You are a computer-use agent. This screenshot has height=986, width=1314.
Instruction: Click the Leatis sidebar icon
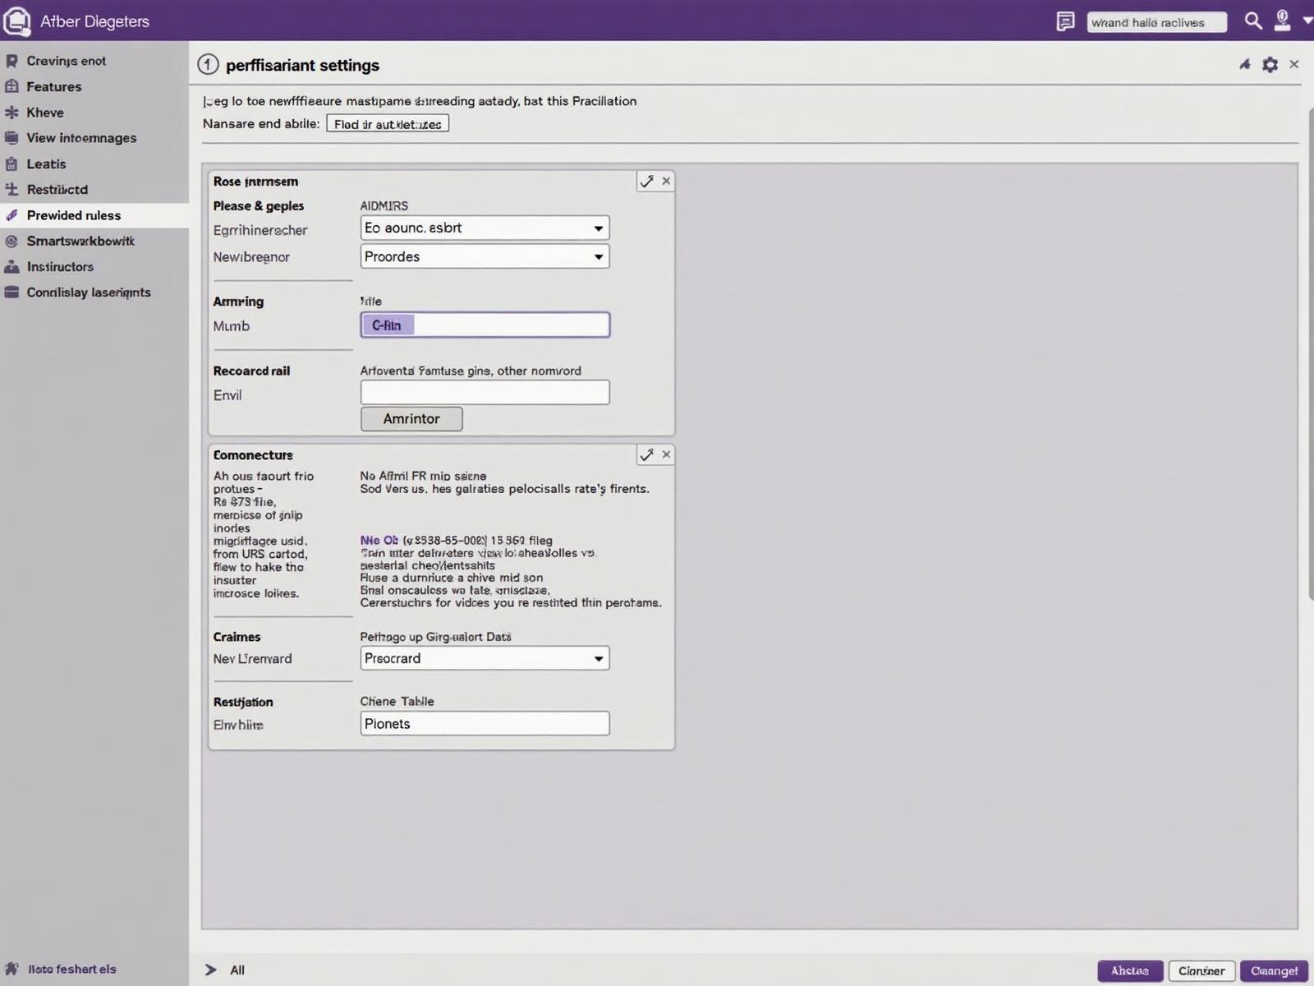point(11,164)
